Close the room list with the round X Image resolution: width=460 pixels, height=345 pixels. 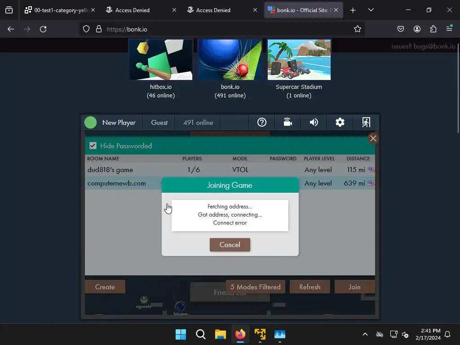tap(373, 138)
